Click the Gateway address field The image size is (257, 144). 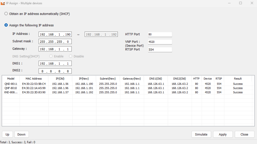click(x=55, y=49)
